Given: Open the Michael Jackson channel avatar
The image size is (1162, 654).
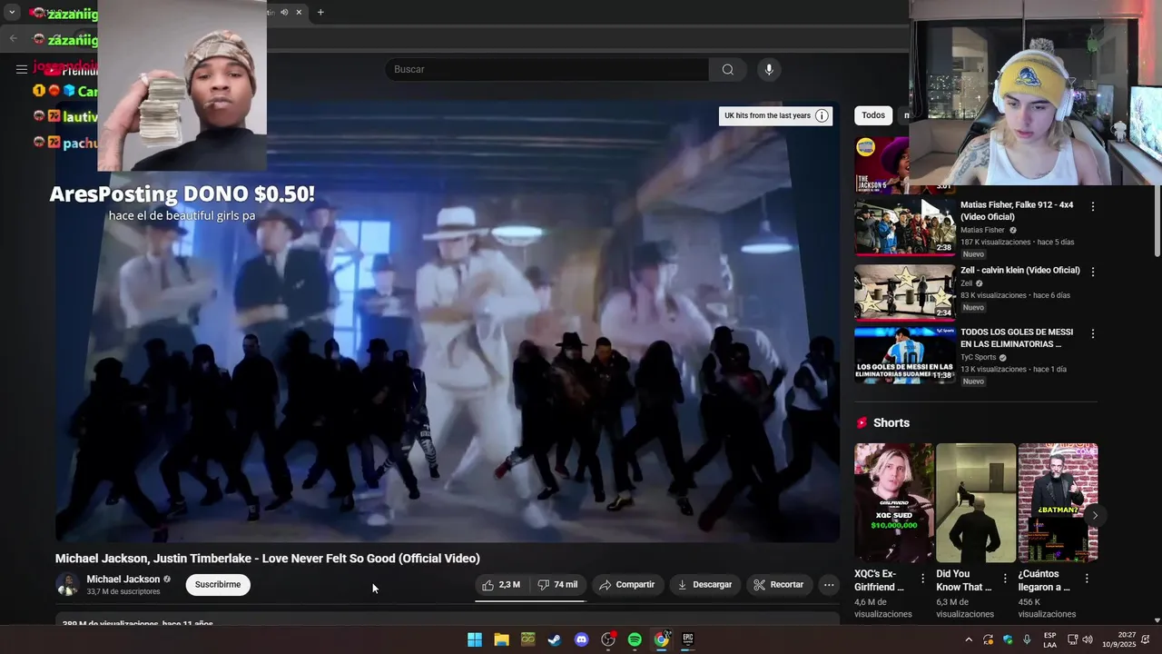Looking at the screenshot, I should 67,585.
